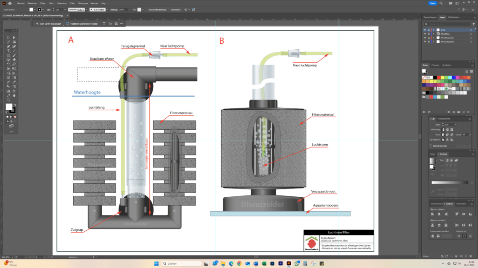Toggle lock on A4 Achtergrond layer
478x268 pixels.
(429, 38)
